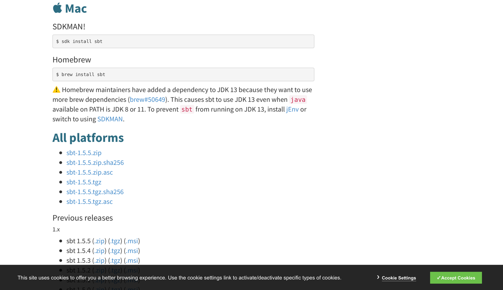Image resolution: width=503 pixels, height=290 pixels.
Task: Download the .tgz of sbt 1.5.4
Action: (115, 251)
